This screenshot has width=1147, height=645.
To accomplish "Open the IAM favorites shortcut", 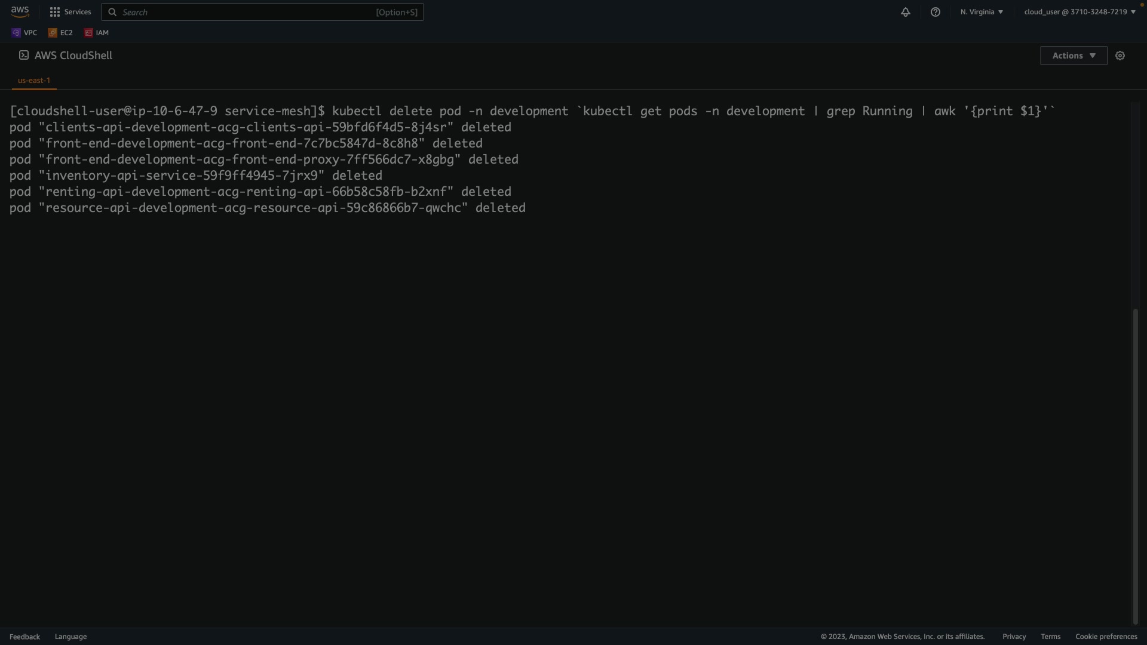I will click(96, 33).
